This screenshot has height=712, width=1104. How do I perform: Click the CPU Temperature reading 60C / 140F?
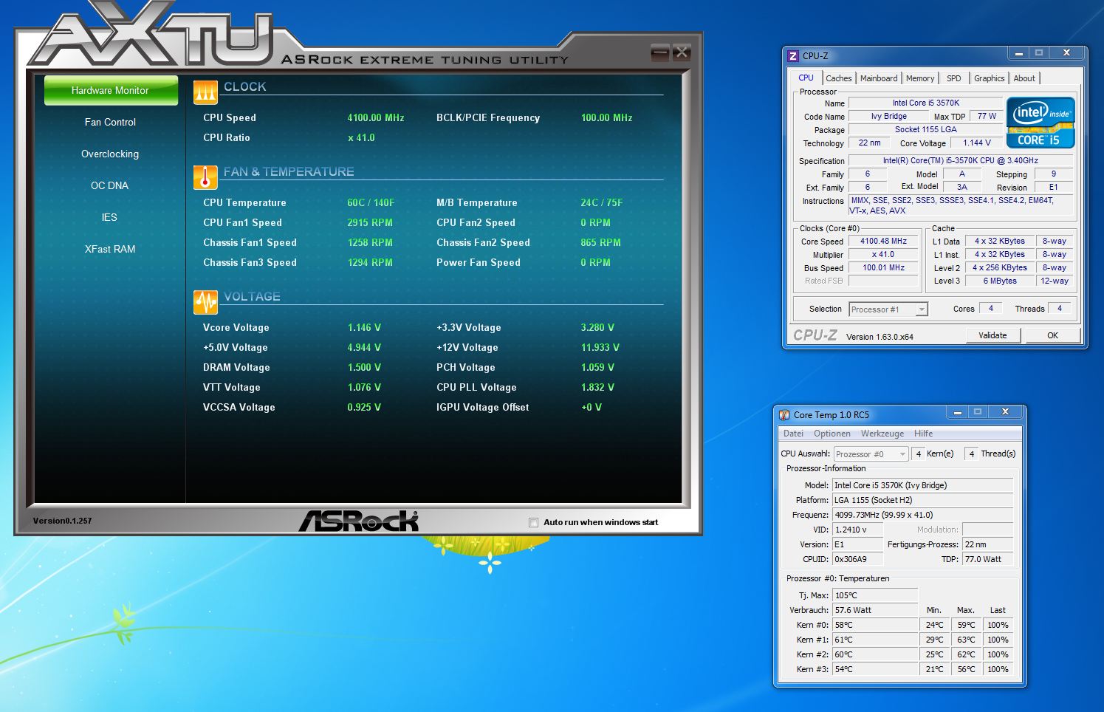click(371, 202)
